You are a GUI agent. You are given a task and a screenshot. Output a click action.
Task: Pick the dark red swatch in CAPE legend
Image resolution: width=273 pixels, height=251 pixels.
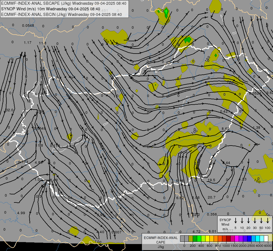(228, 238)
